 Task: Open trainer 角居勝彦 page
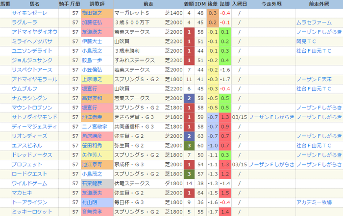(x=92, y=136)
